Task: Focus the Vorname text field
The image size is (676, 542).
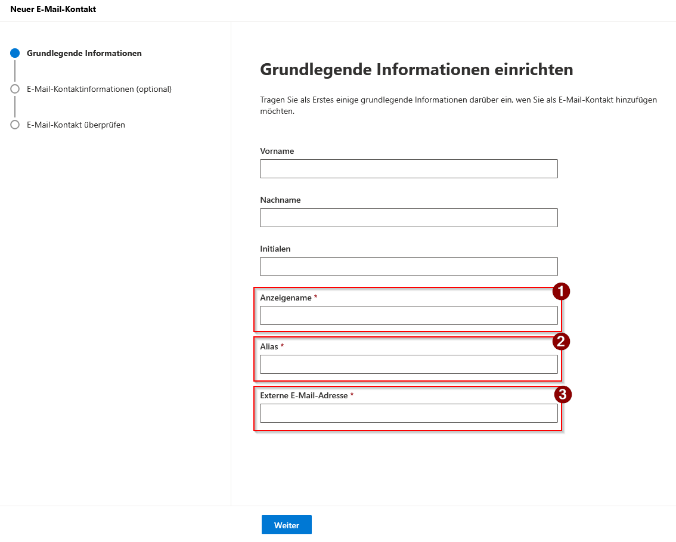Action: pos(408,169)
